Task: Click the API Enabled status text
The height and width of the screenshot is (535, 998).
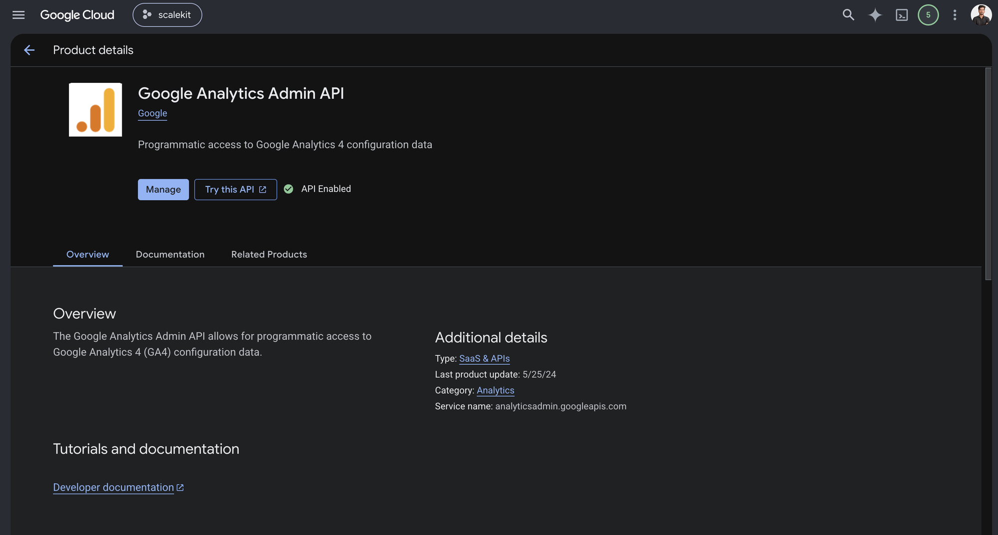Action: [326, 189]
